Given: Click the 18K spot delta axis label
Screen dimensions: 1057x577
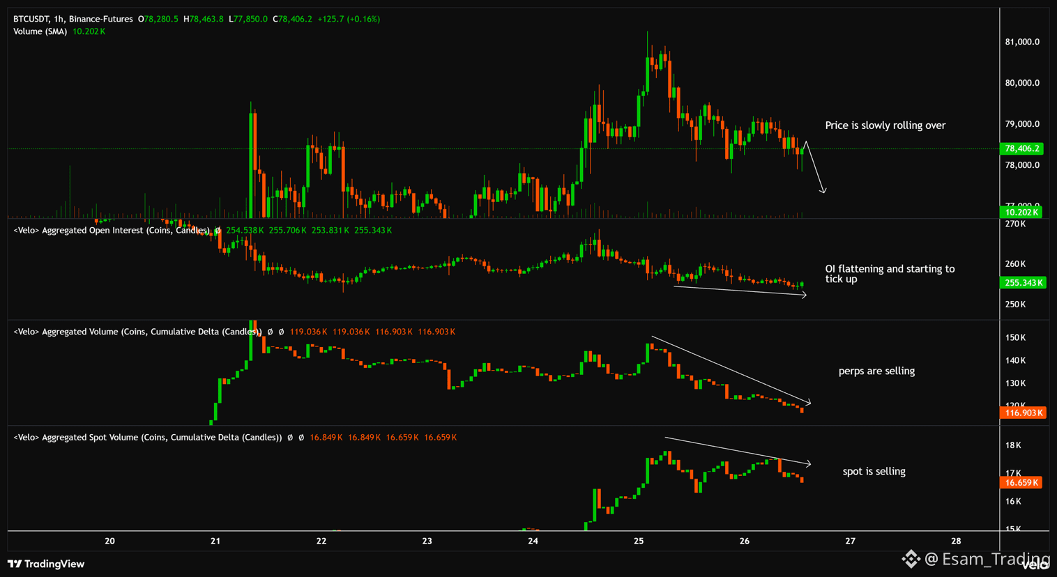Looking at the screenshot, I should (1013, 446).
